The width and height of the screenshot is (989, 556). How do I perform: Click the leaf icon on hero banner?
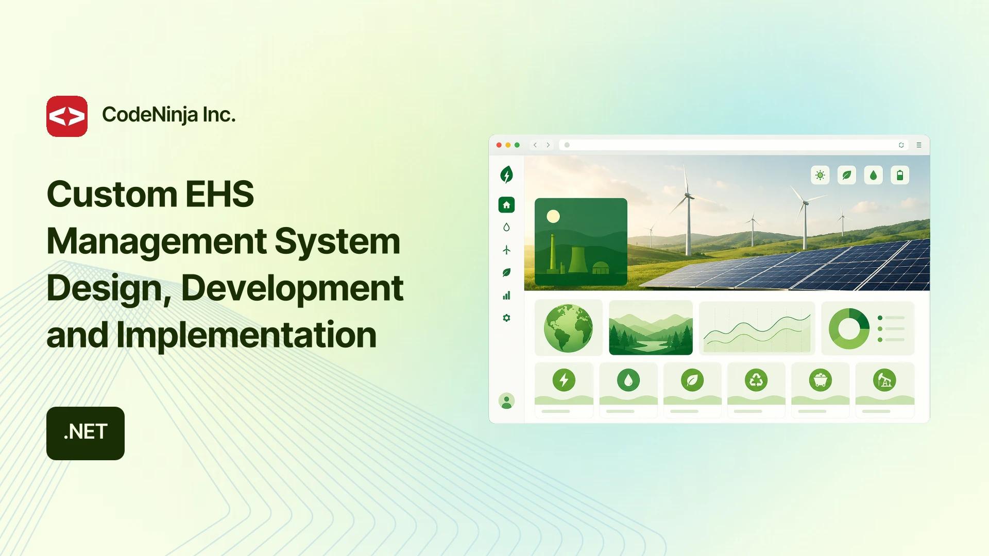point(846,175)
